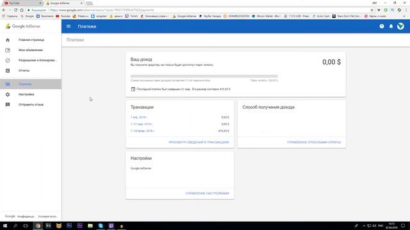410x230 pixels.
Task: Click Отправить отзыв in sidebar
Action: (31, 105)
